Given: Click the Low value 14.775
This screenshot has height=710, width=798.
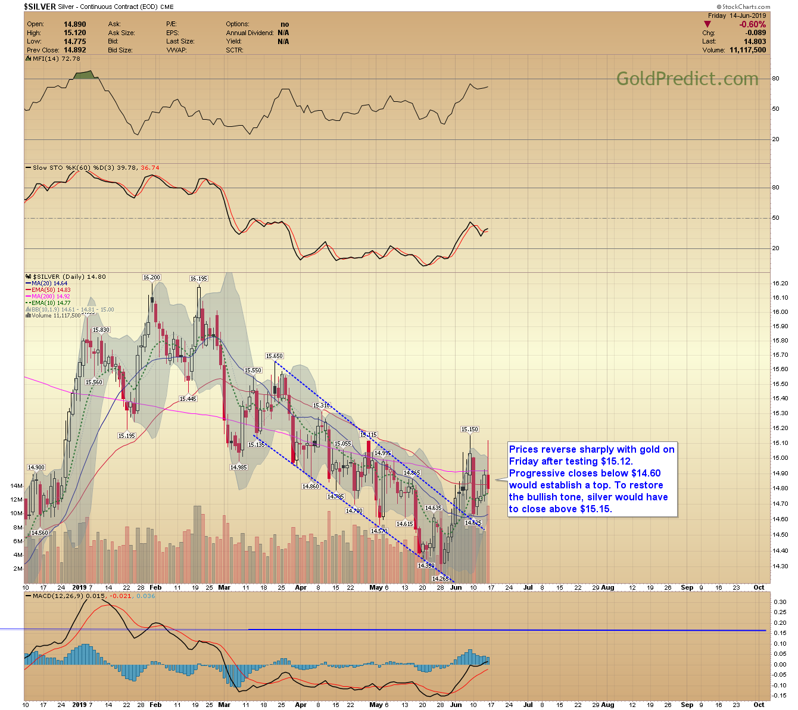Looking at the screenshot, I should tap(75, 42).
